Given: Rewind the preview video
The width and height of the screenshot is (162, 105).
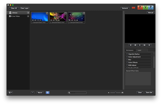Looking at the screenshot, I should point(135,45).
